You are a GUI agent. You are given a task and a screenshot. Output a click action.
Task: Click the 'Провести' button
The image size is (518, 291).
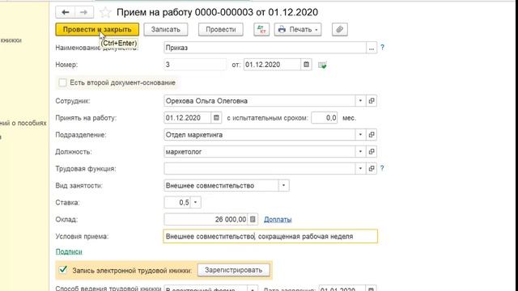[x=221, y=29]
